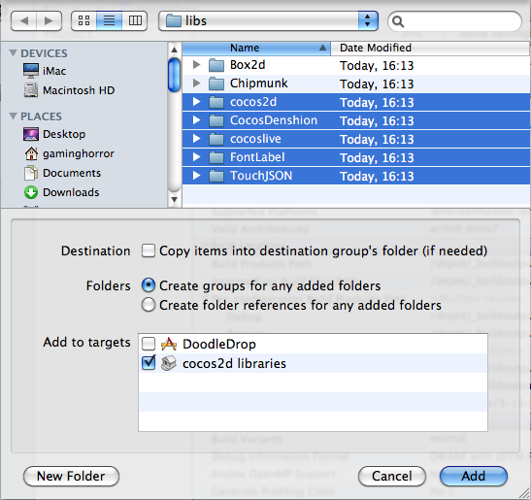The height and width of the screenshot is (500, 531).
Task: Collapse the DEVICES section
Action: pyautogui.click(x=14, y=53)
